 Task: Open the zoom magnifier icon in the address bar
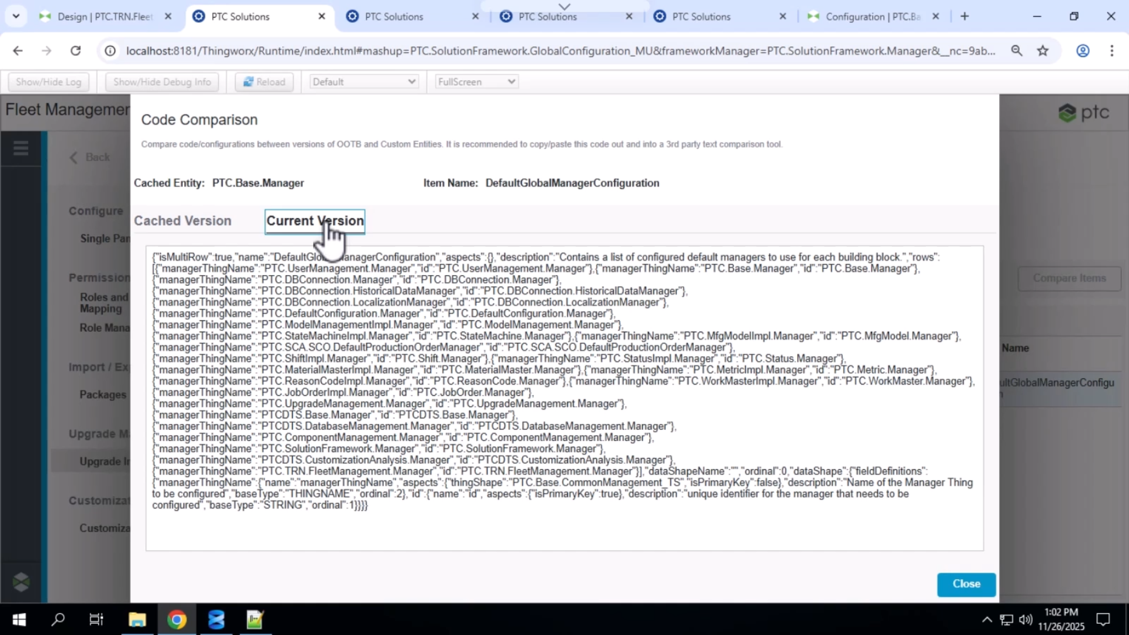click(x=1017, y=51)
